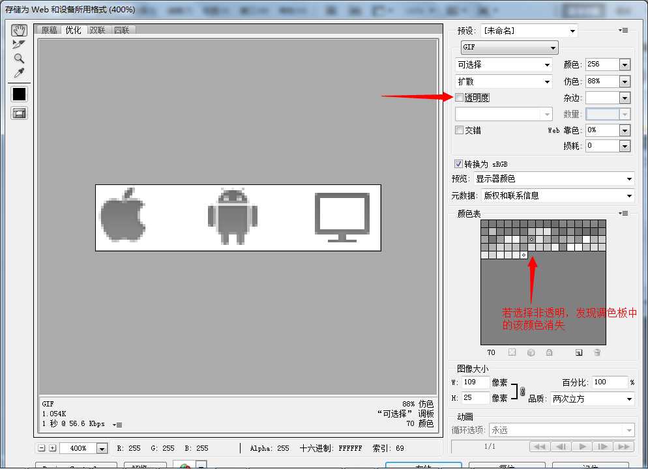Click the optimized icons preview image
Viewport: 648px width, 469px height.
point(238,218)
